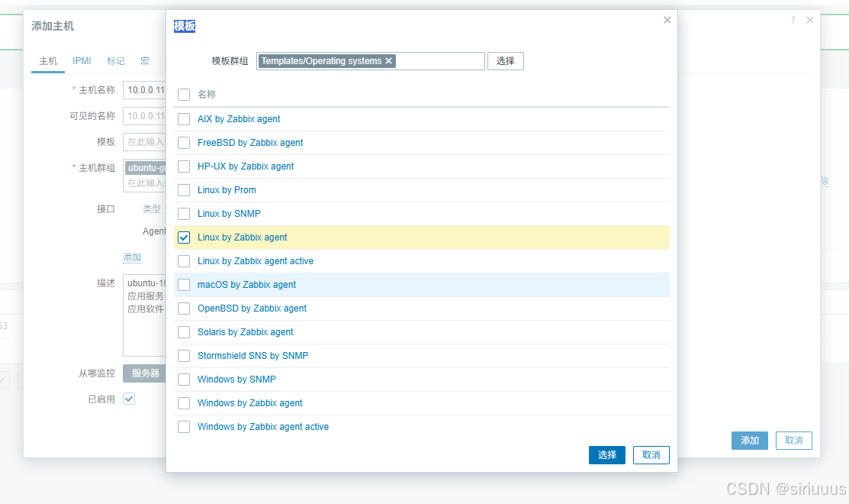Open the HP-UX by Zabbix agent link

tap(246, 166)
